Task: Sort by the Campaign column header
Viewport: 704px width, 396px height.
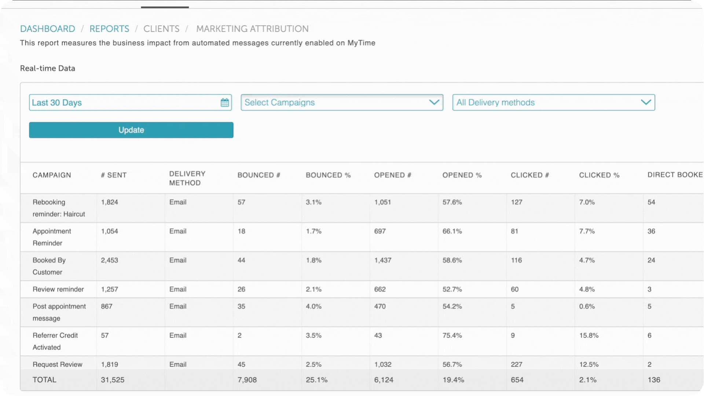Action: click(52, 175)
